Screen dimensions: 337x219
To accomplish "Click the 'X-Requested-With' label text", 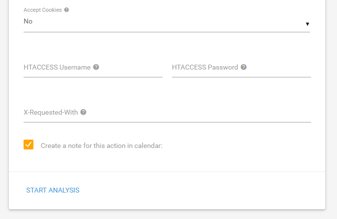I will point(51,112).
